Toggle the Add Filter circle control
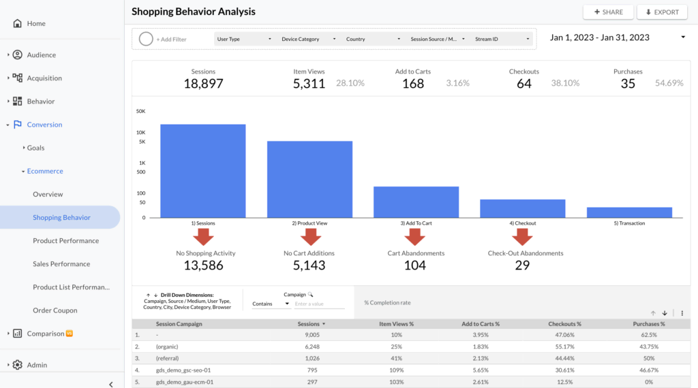This screenshot has height=388, width=698. [x=146, y=39]
